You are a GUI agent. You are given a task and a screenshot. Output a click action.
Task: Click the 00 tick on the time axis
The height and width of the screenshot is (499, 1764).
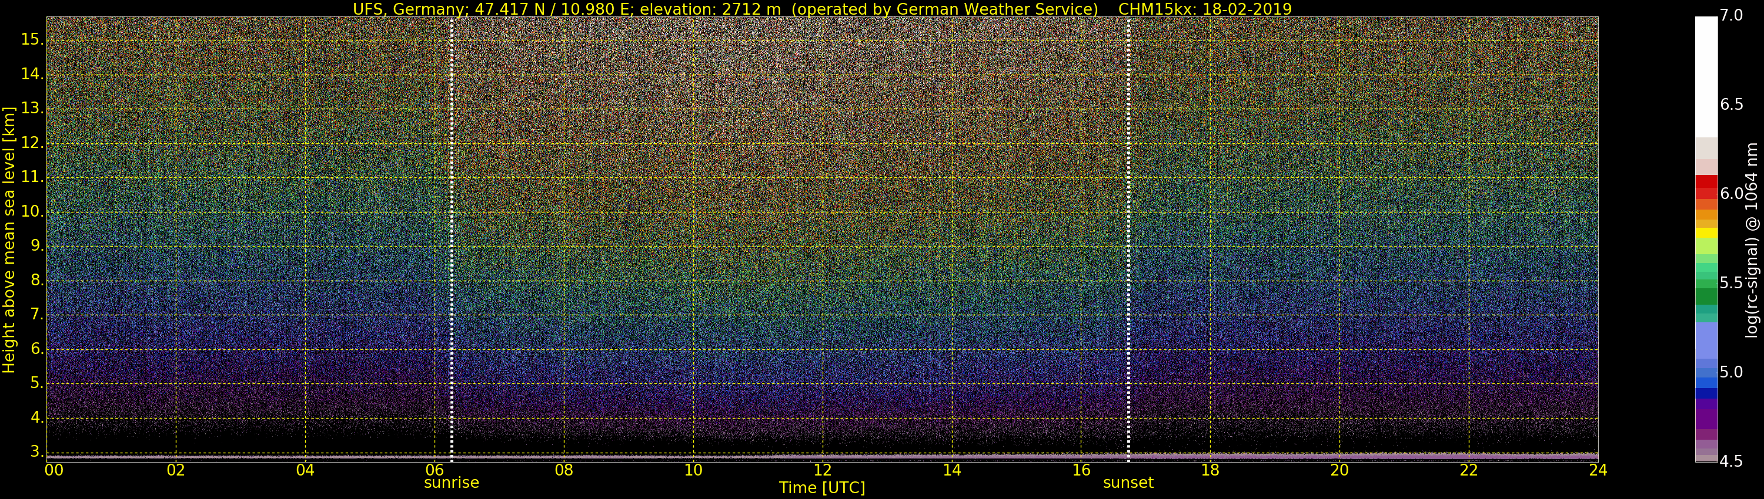coord(54,470)
